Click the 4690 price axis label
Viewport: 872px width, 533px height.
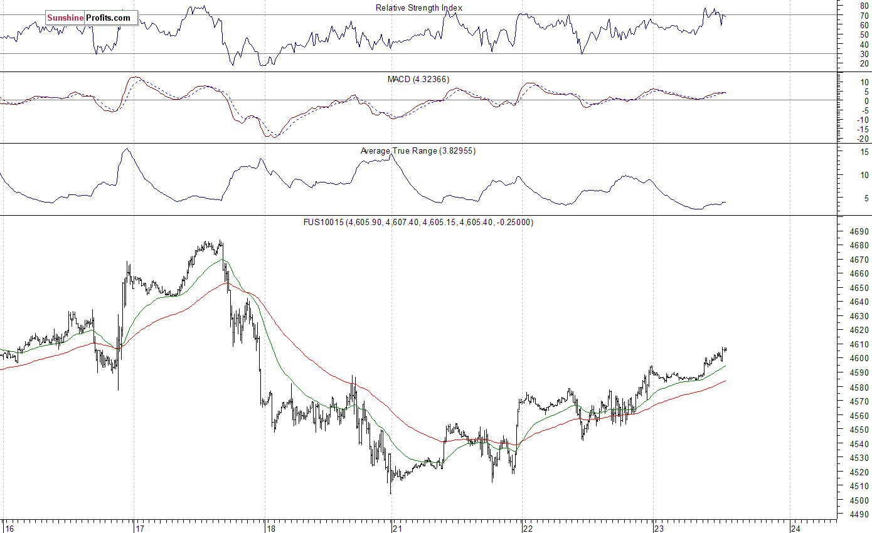click(x=859, y=231)
